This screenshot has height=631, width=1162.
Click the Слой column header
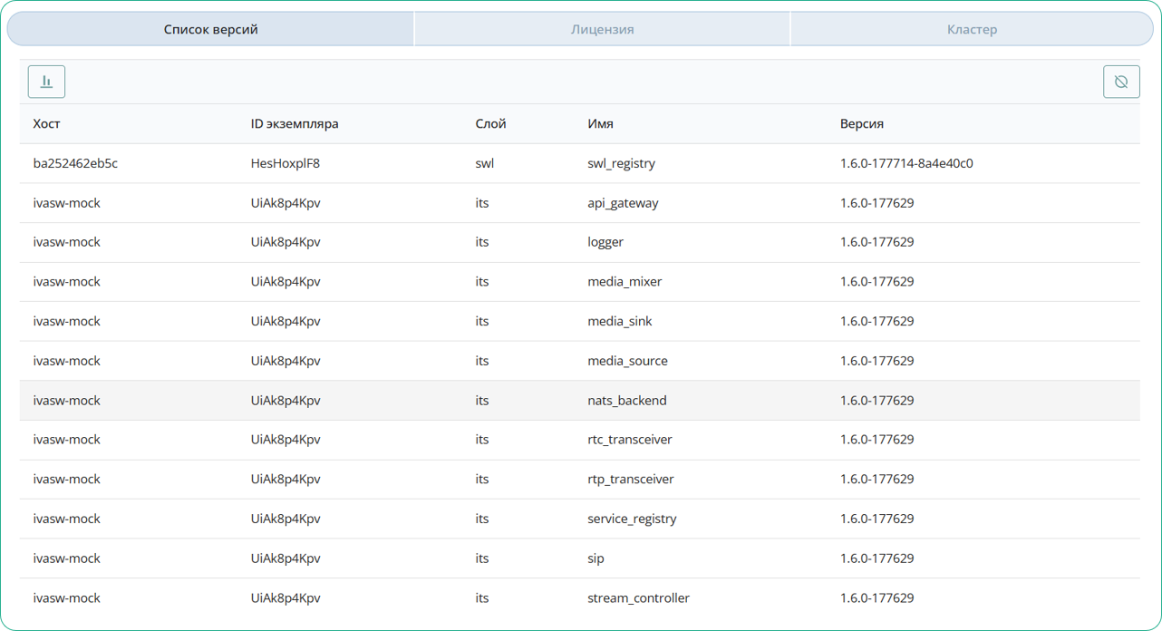[x=490, y=123]
